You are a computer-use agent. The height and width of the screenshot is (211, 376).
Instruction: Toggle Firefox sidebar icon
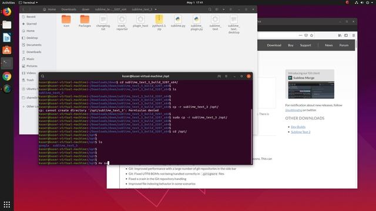pyautogui.click(x=346, y=35)
